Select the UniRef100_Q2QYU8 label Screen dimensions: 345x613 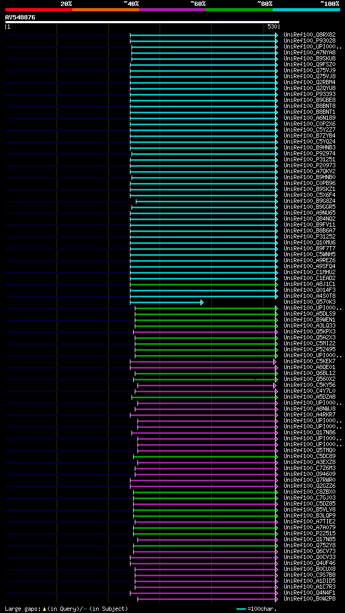tap(309, 88)
